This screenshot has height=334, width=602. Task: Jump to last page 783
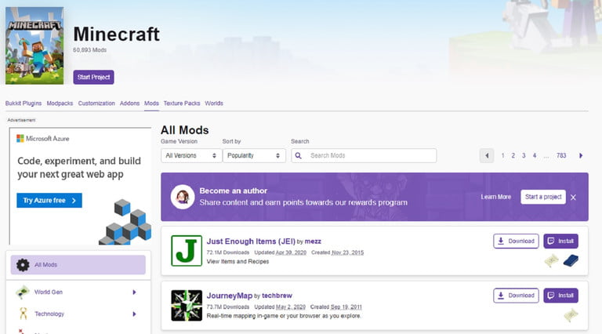click(x=561, y=155)
